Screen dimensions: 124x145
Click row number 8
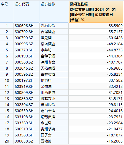point(7,68)
